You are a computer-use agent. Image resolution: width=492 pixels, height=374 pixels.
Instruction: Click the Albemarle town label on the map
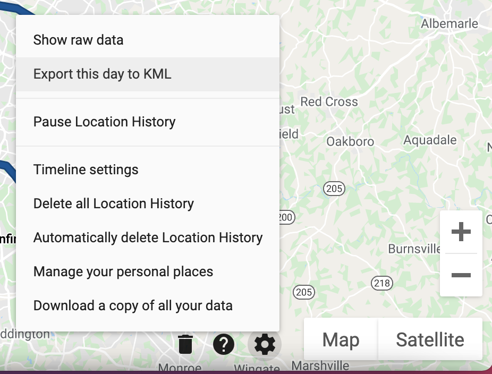click(x=449, y=23)
